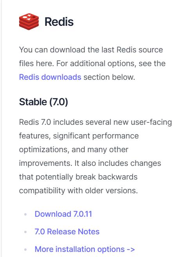Click the line 'optimizations, and many other'

tap(74, 150)
